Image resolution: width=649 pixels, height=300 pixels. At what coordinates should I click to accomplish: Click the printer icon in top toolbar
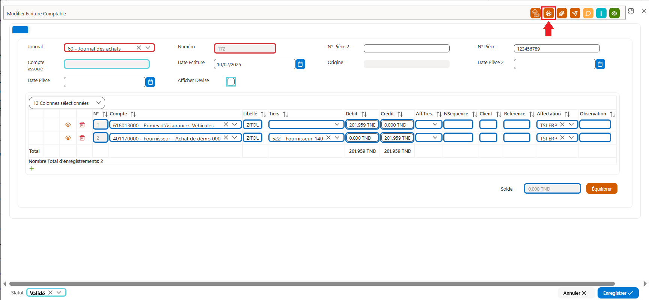tap(548, 13)
